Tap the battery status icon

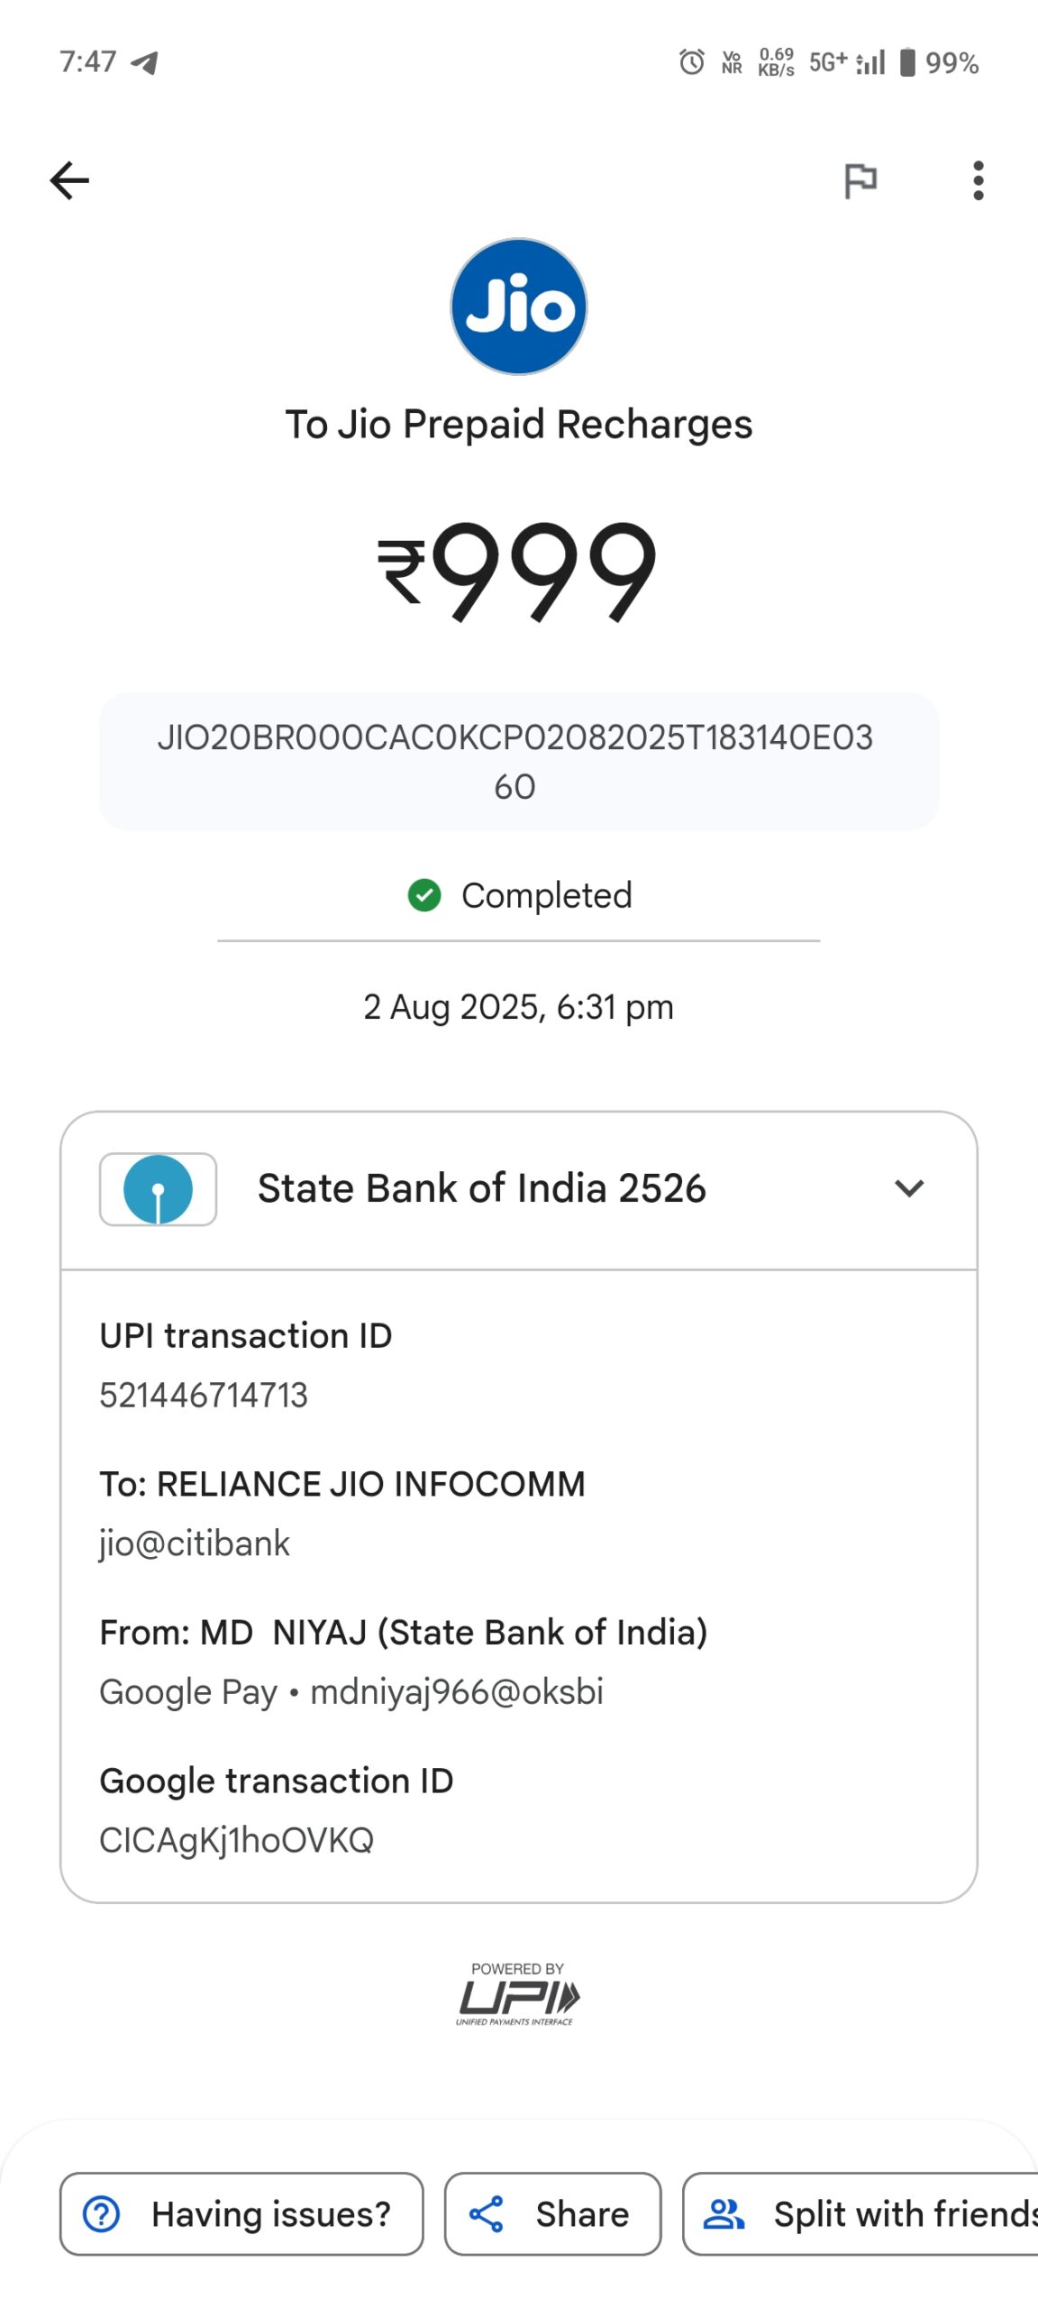907,62
